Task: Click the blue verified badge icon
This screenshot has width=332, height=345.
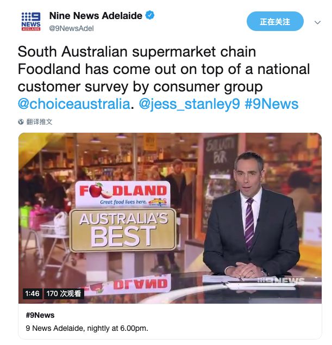Action: pos(151,15)
